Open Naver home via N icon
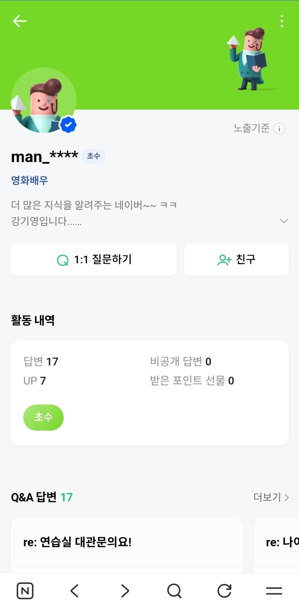Viewport: 299px width, 609px height. 25,591
